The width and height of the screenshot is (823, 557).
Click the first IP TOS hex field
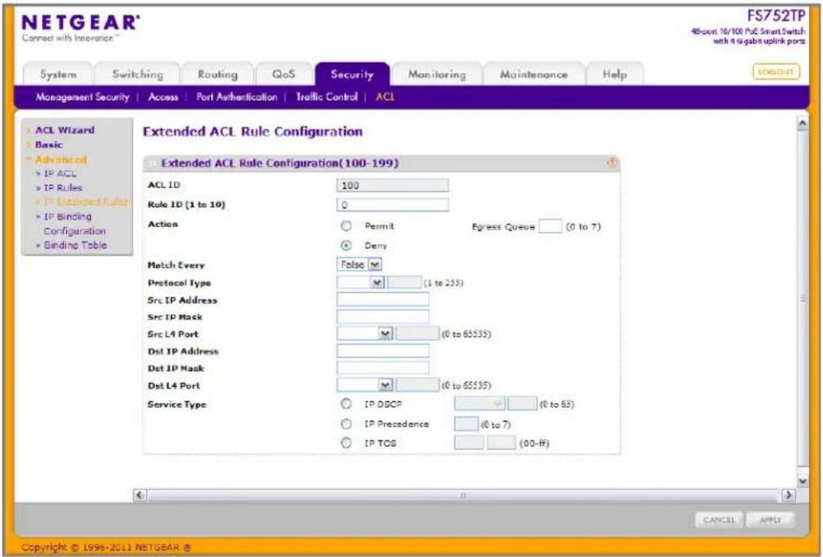coord(469,443)
